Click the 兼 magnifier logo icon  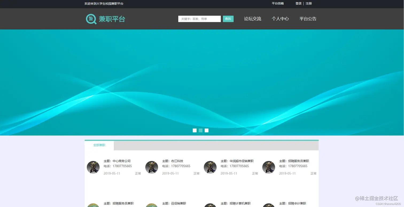(91, 19)
